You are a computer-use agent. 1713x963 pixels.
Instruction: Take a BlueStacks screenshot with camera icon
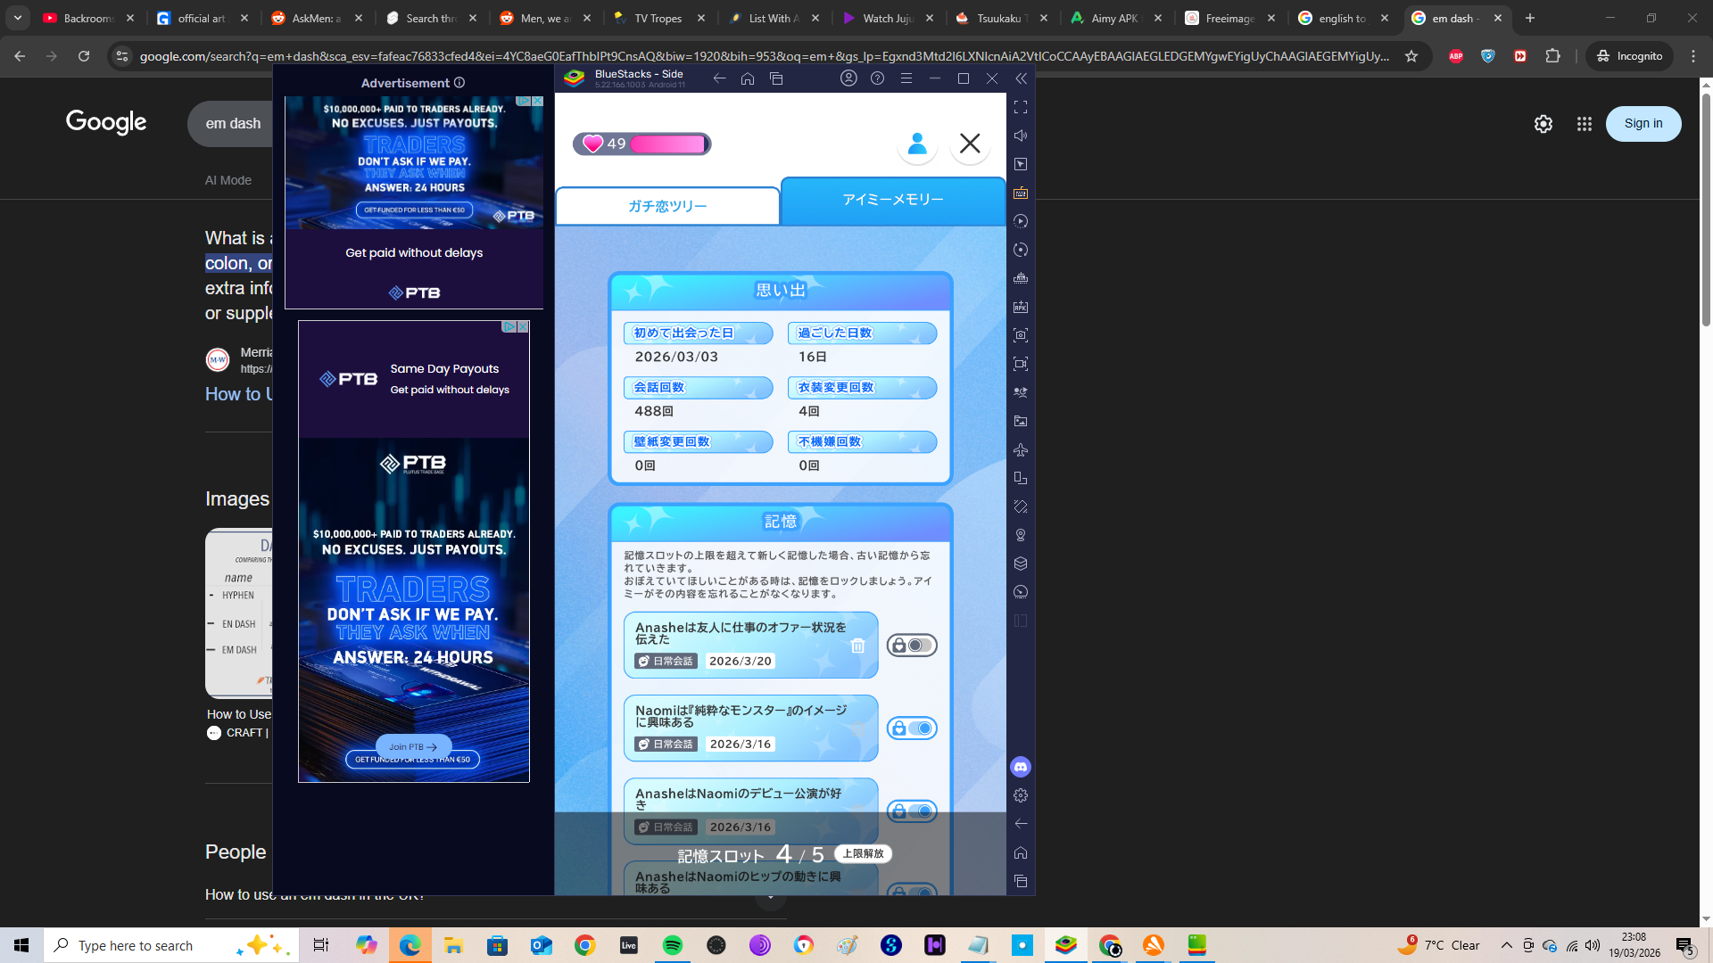[x=1021, y=335]
